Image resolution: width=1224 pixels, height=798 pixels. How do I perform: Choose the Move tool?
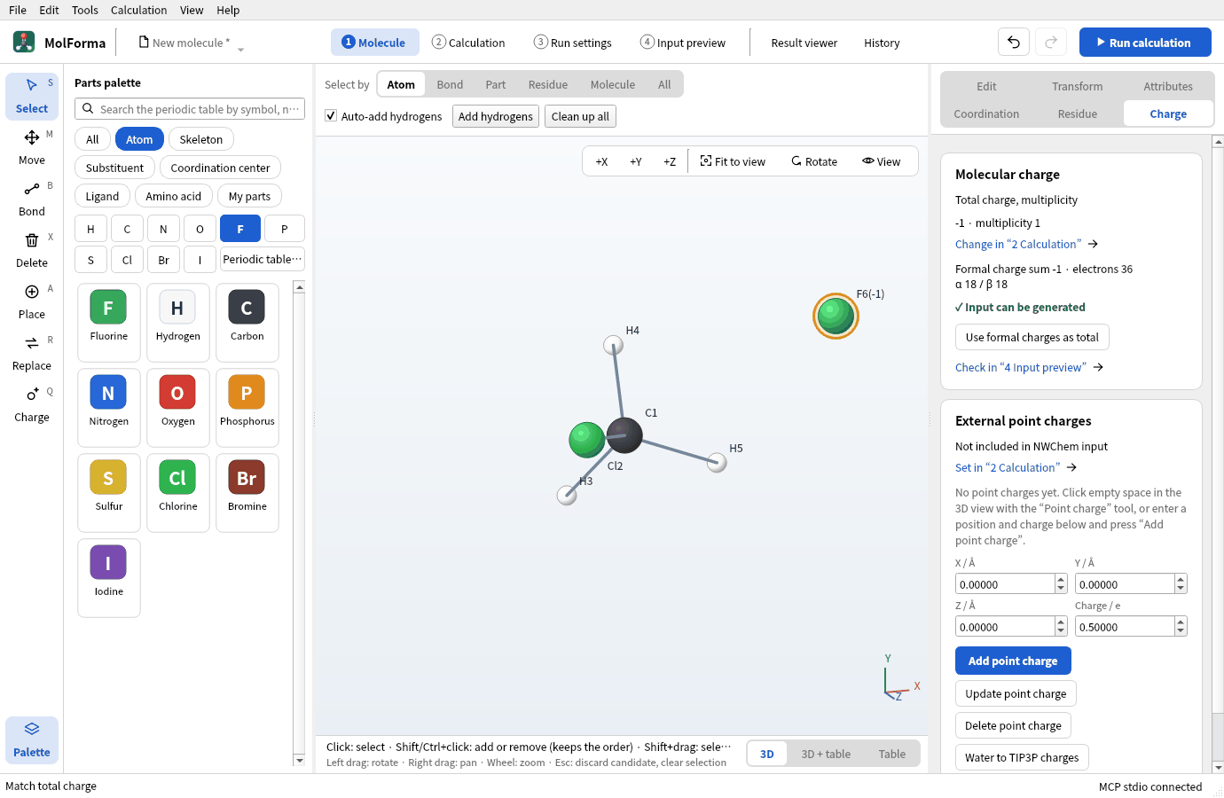pyautogui.click(x=32, y=147)
